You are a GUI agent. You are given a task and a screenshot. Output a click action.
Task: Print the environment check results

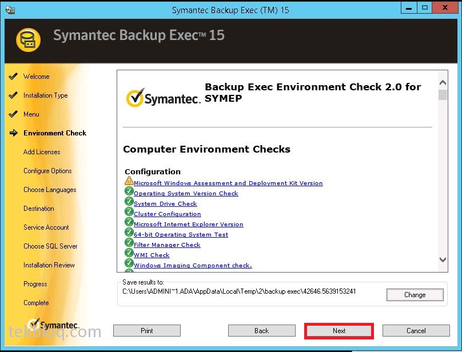click(x=147, y=331)
